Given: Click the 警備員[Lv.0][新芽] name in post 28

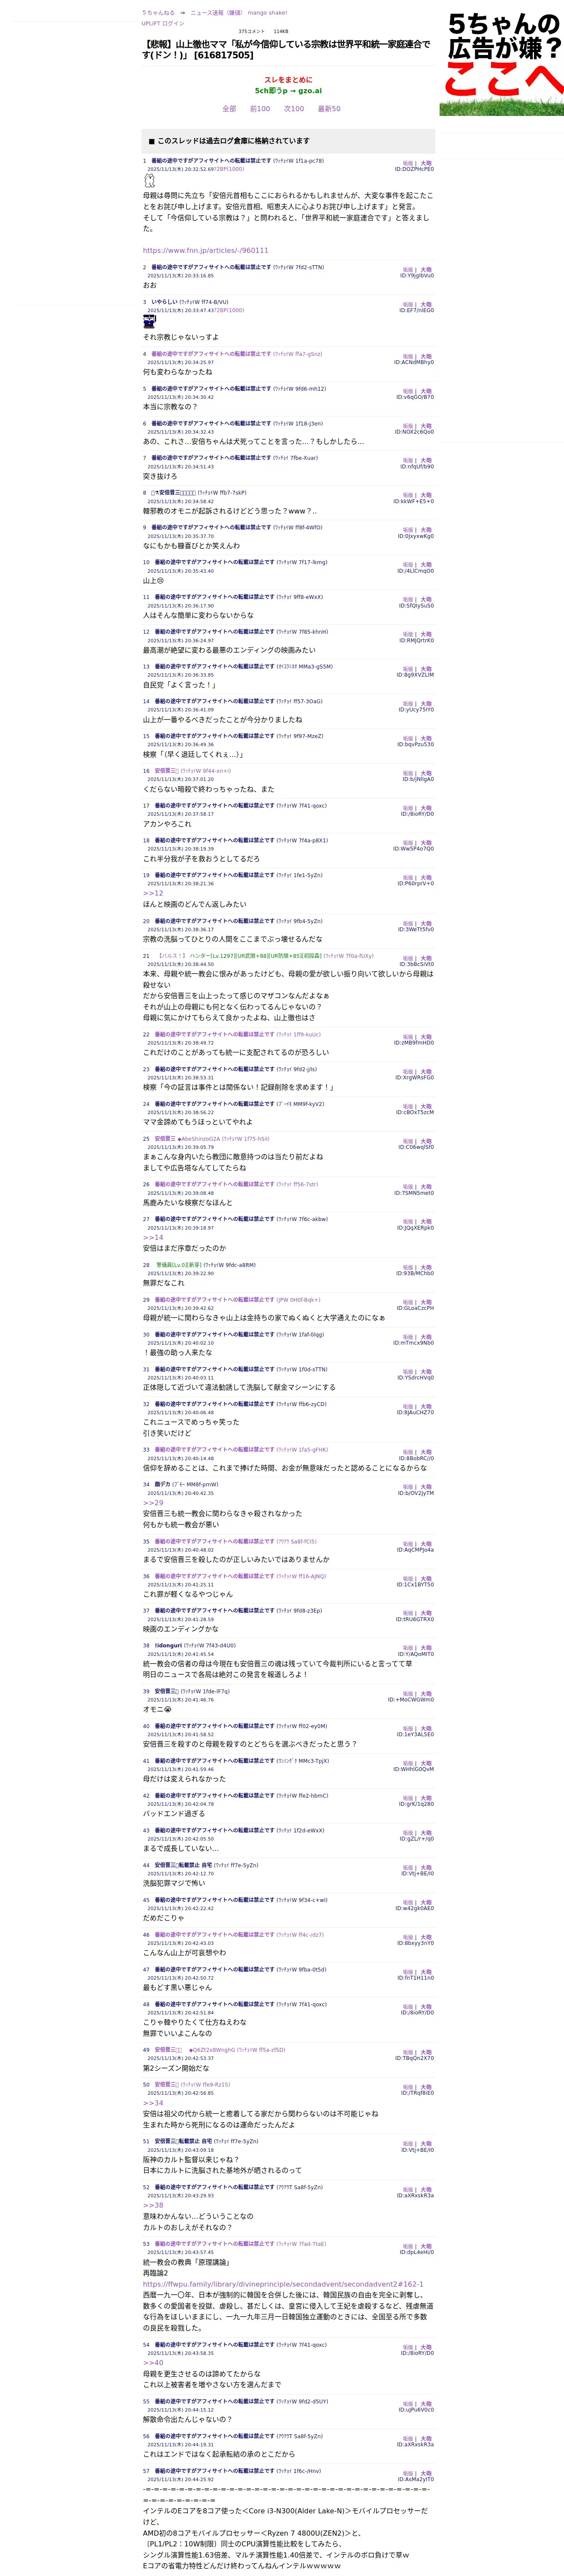Looking at the screenshot, I should click(179, 1265).
